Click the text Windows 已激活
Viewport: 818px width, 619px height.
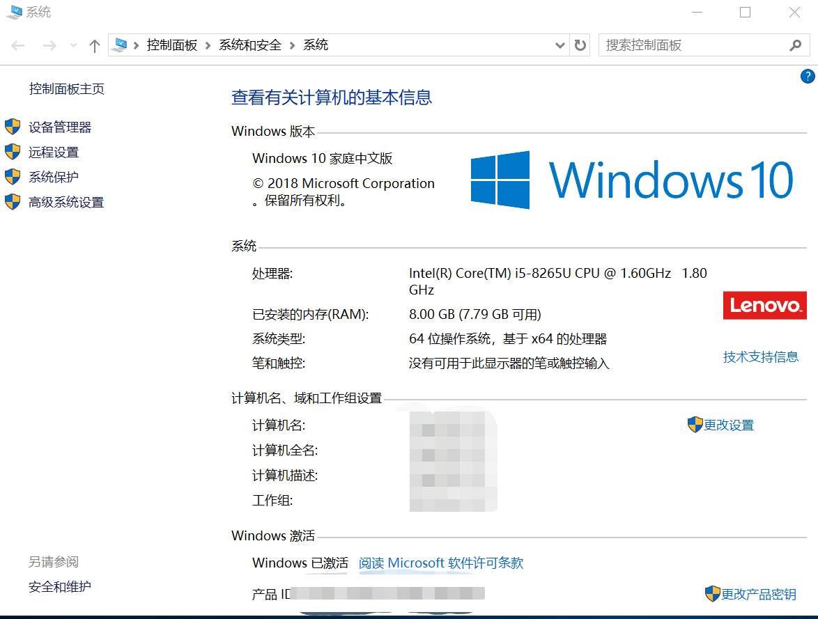300,563
